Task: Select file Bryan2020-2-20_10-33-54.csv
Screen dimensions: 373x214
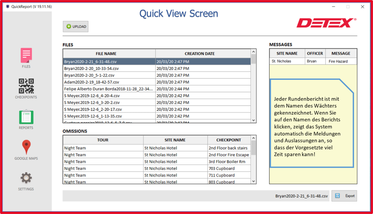Action: pos(92,68)
